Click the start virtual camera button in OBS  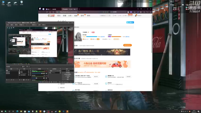(x=68, y=74)
